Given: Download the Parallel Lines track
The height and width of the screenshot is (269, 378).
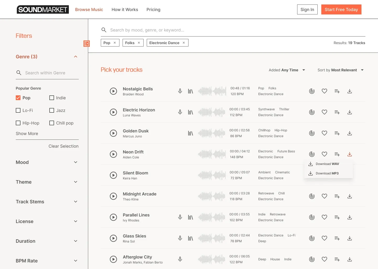Looking at the screenshot, I should click(350, 217).
